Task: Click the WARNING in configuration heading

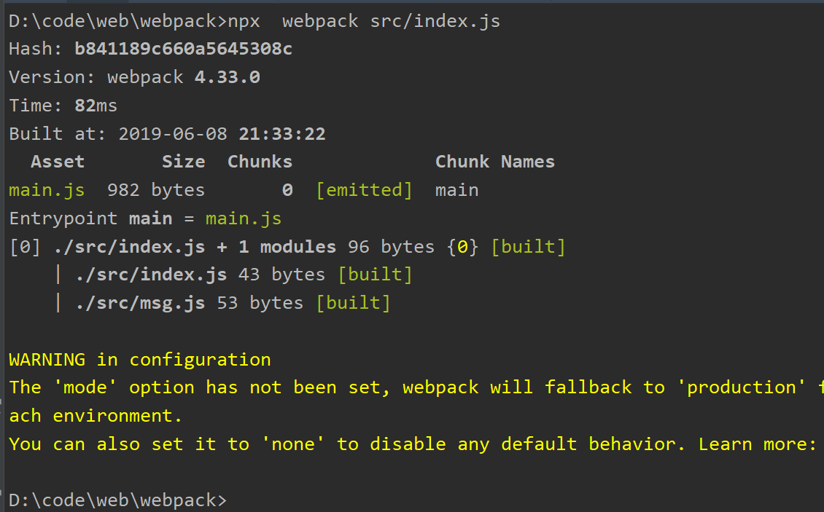Action: [x=140, y=360]
